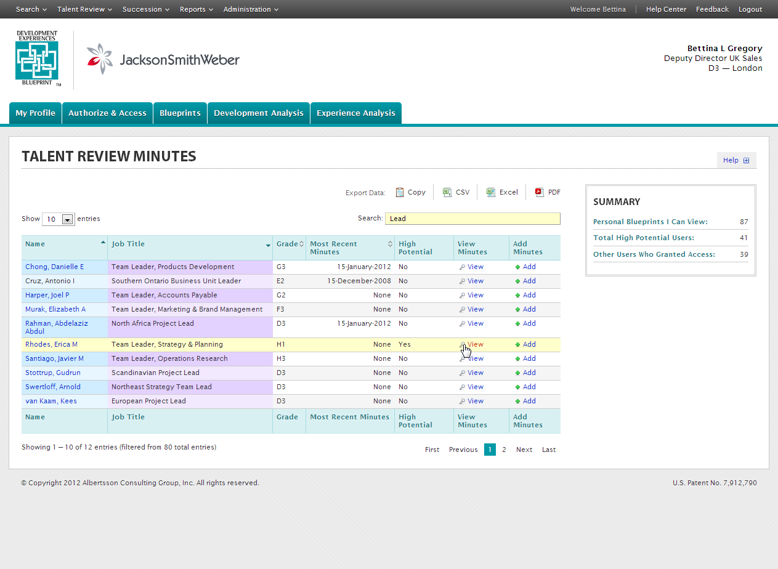Image resolution: width=778 pixels, height=569 pixels.
Task: Click magnifier icon in Harper, Joel P row
Action: pos(462,296)
